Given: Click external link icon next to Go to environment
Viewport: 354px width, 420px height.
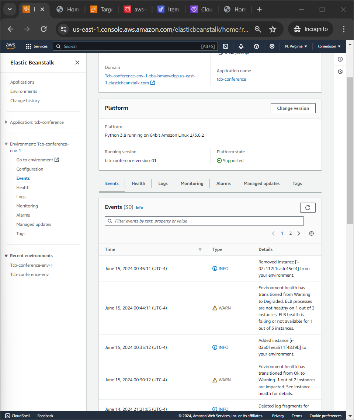Looking at the screenshot, I should pos(56,160).
